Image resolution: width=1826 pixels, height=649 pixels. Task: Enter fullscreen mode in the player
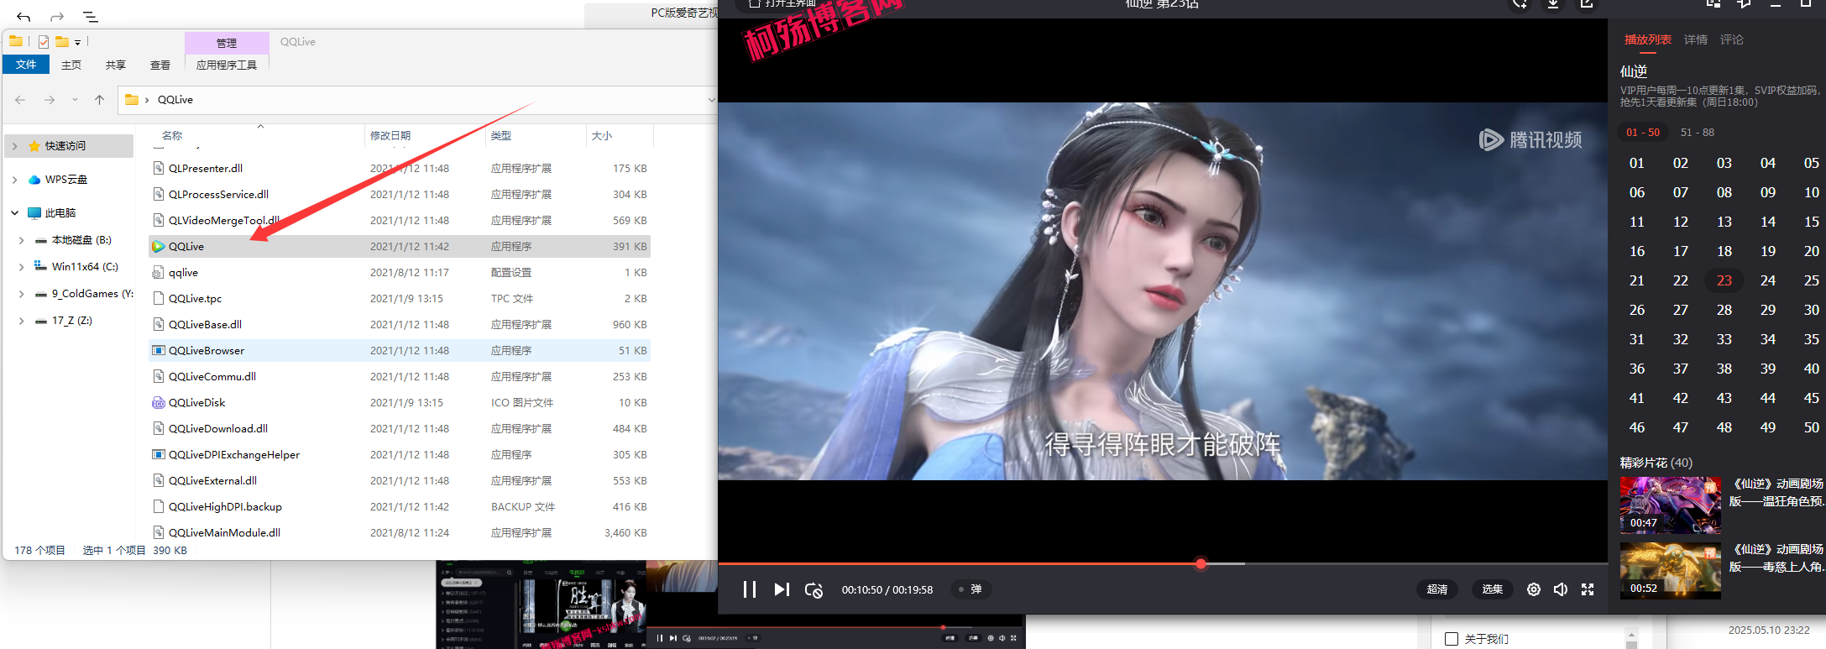tap(1588, 589)
